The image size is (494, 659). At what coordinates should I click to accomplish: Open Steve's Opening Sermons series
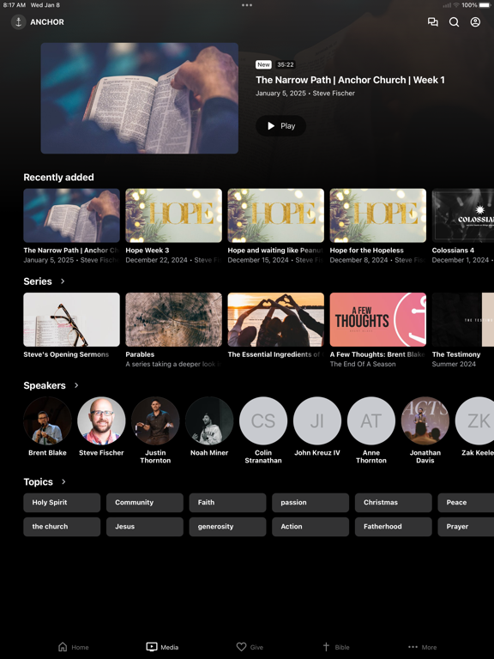71,320
